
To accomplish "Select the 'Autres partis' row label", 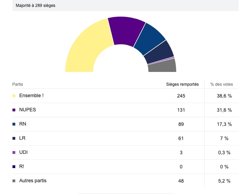I will (33, 181).
